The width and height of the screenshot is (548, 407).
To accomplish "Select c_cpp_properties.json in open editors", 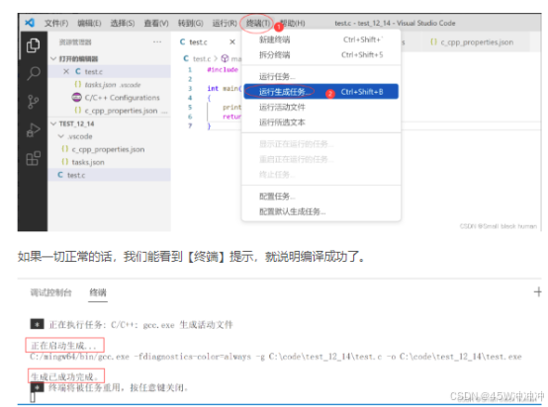I will tap(109, 111).
